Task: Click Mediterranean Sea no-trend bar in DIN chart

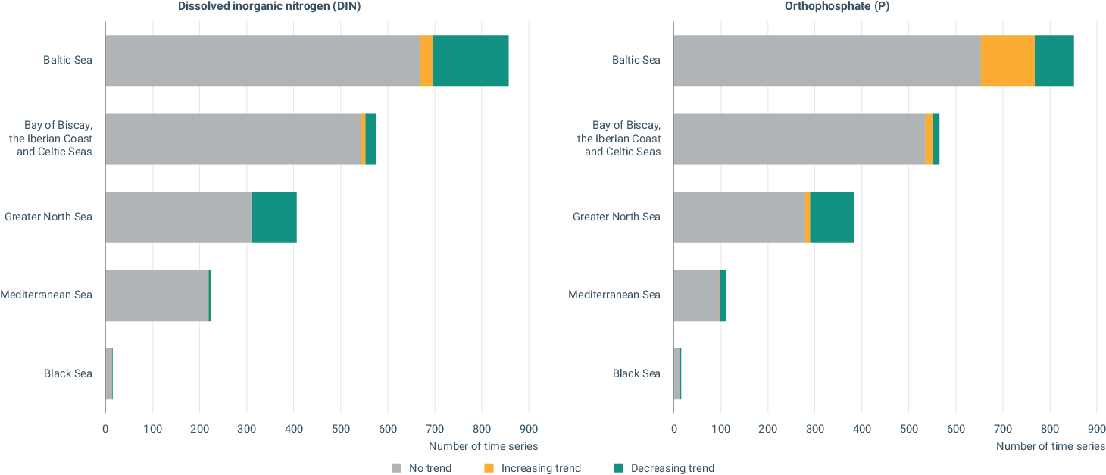Action: pos(157,295)
